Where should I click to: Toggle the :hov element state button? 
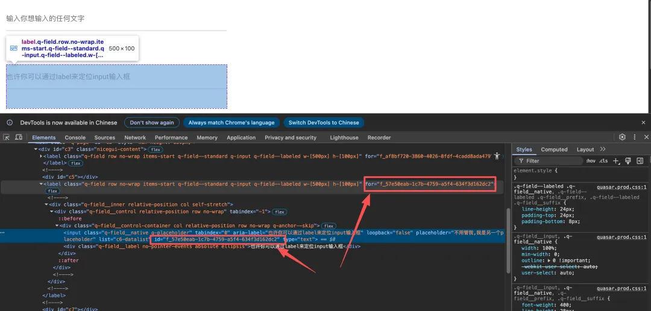590,161
